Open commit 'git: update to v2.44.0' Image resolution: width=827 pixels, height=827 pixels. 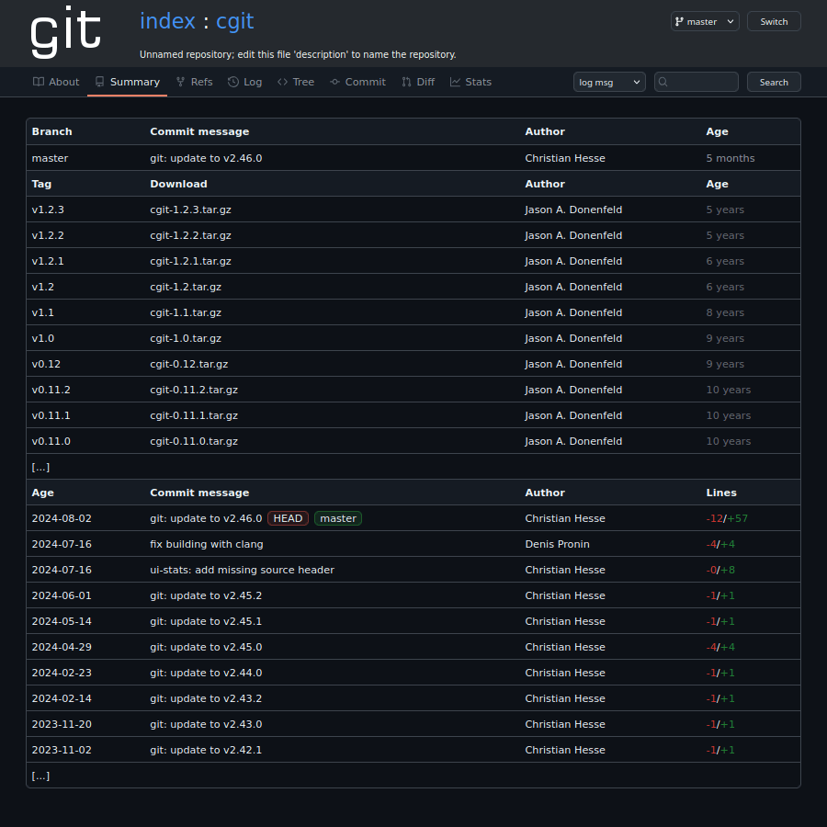[206, 673]
